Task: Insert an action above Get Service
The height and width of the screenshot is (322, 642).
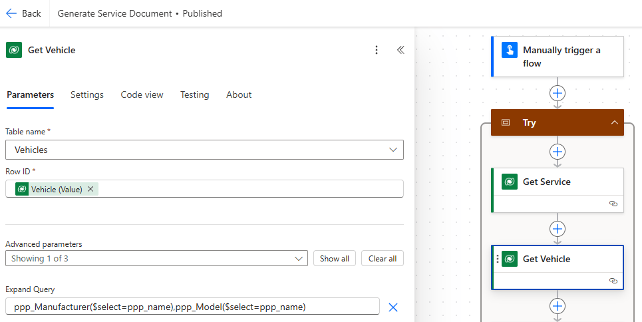Action: [558, 152]
